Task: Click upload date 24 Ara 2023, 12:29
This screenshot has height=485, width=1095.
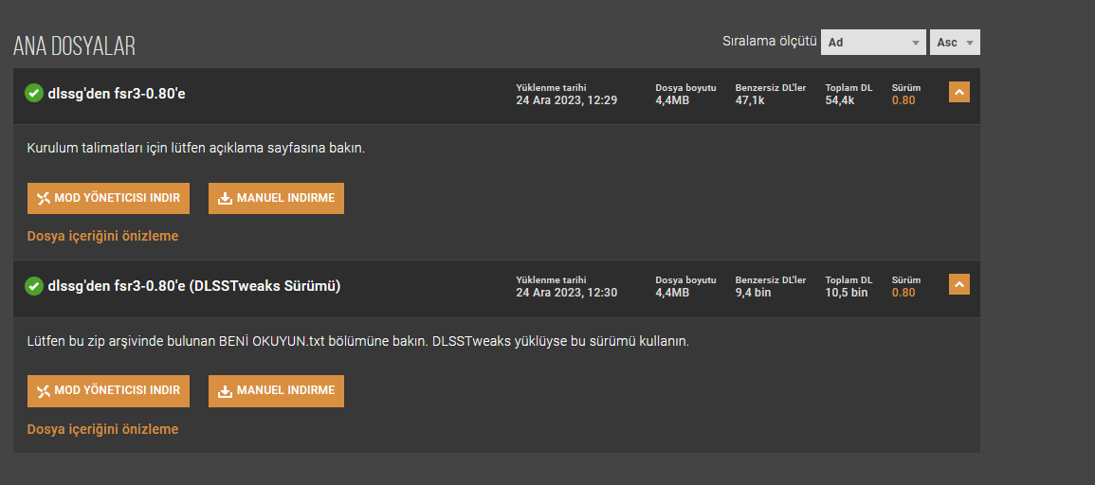Action: point(566,99)
